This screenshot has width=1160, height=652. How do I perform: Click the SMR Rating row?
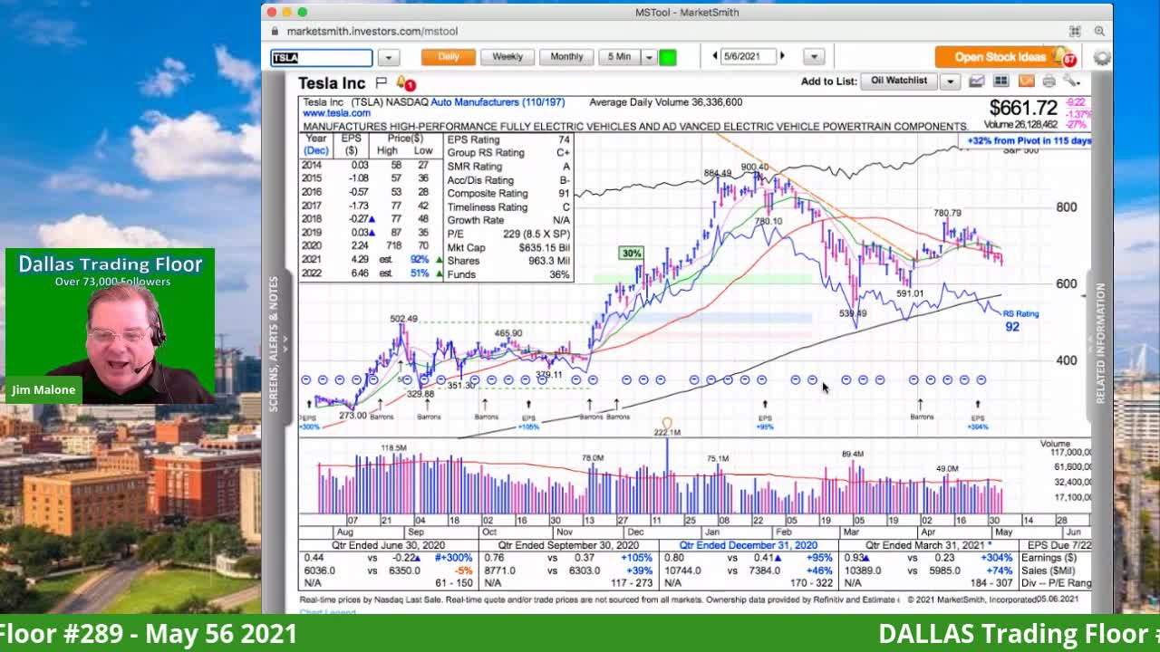point(508,167)
